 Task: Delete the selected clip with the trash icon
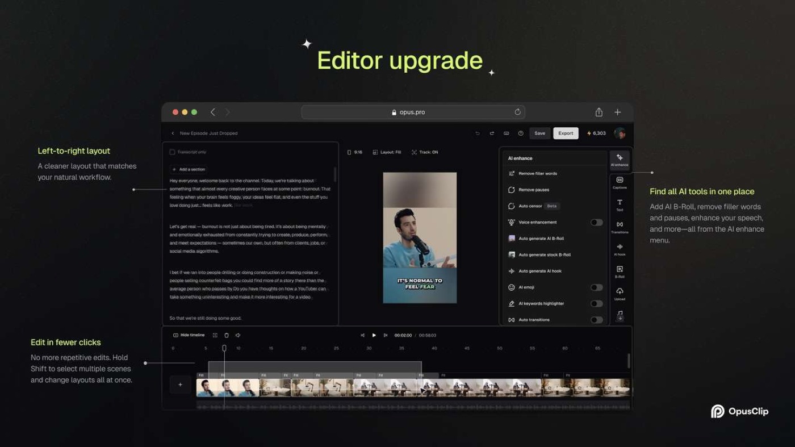pos(227,335)
